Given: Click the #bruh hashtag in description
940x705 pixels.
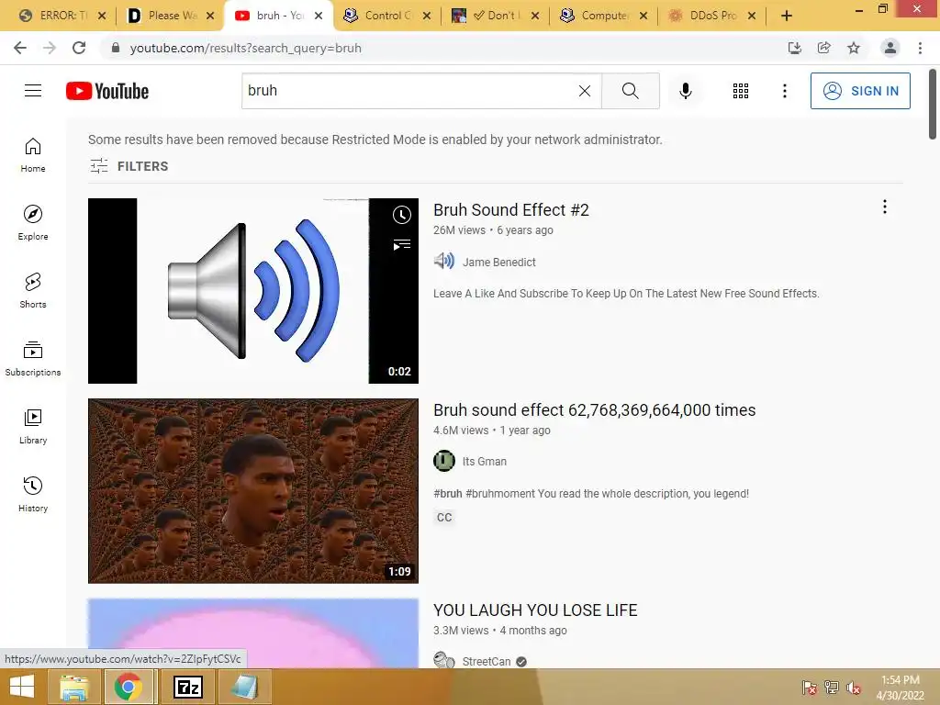Looking at the screenshot, I should [447, 493].
